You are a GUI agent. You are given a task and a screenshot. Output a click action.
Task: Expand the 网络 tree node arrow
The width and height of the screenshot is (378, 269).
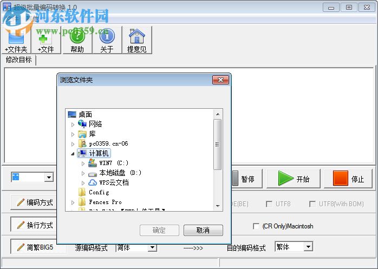pos(73,124)
